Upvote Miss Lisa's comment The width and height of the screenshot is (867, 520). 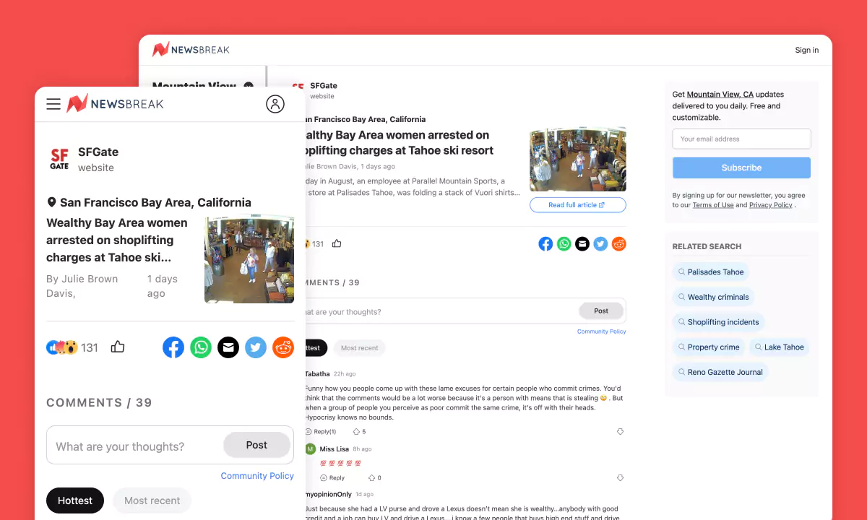372,478
